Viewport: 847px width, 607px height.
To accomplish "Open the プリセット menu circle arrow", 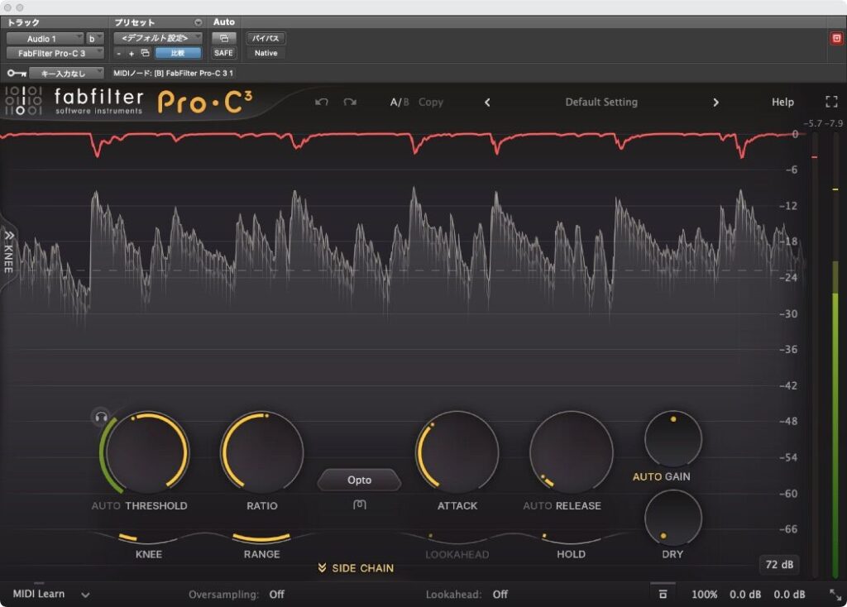I will 199,22.
